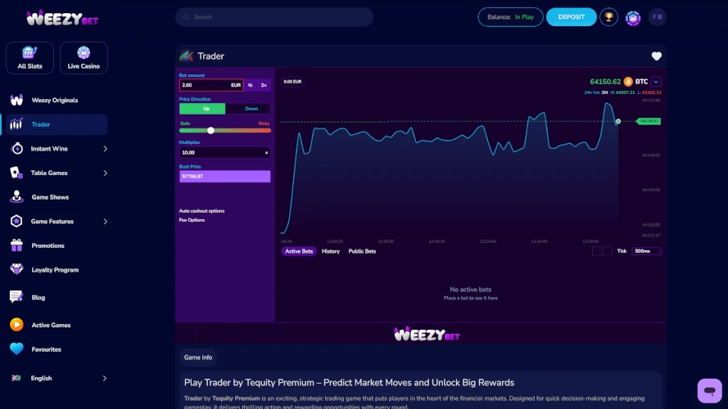
Task: Click the green price label on chart axis
Action: tap(649, 122)
